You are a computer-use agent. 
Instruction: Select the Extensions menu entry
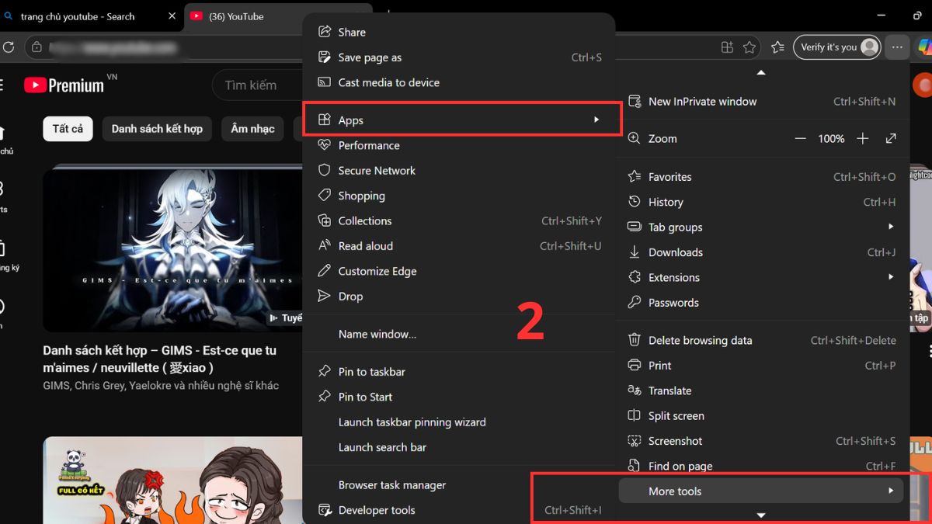[x=764, y=277]
